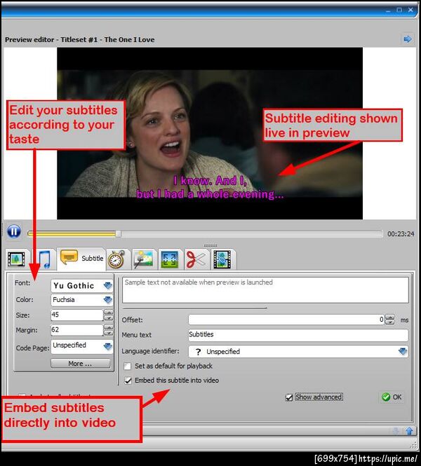
Task: Decrease the subtitle Size with down stepper
Action: coord(109,318)
